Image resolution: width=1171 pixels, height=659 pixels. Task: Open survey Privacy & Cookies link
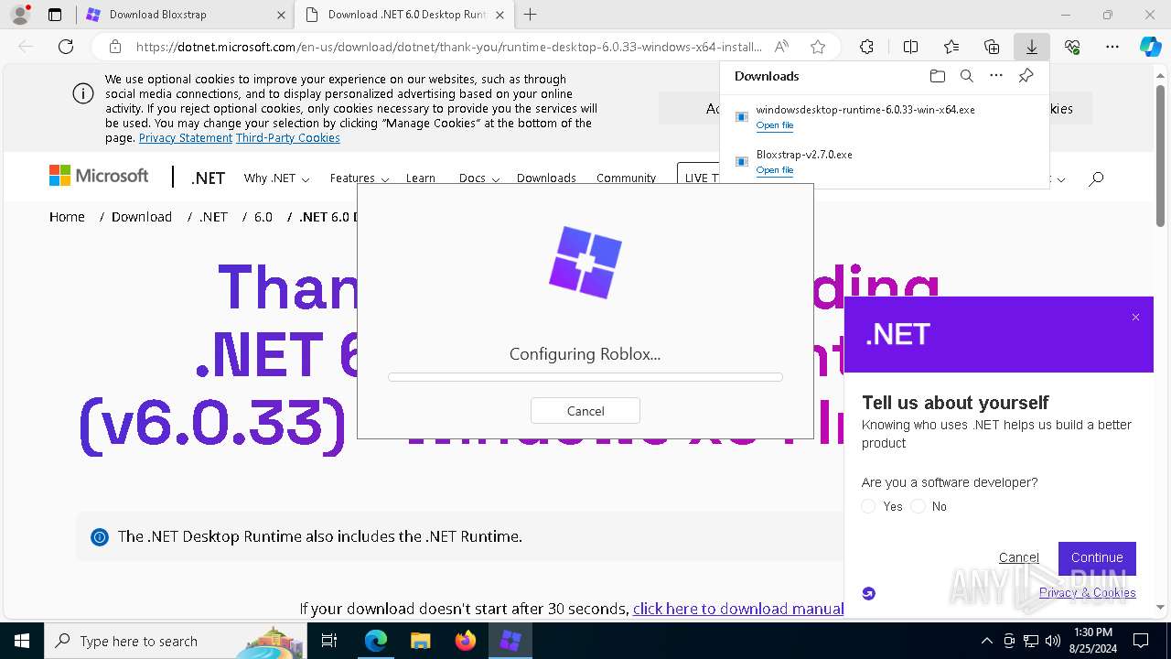1087,592
